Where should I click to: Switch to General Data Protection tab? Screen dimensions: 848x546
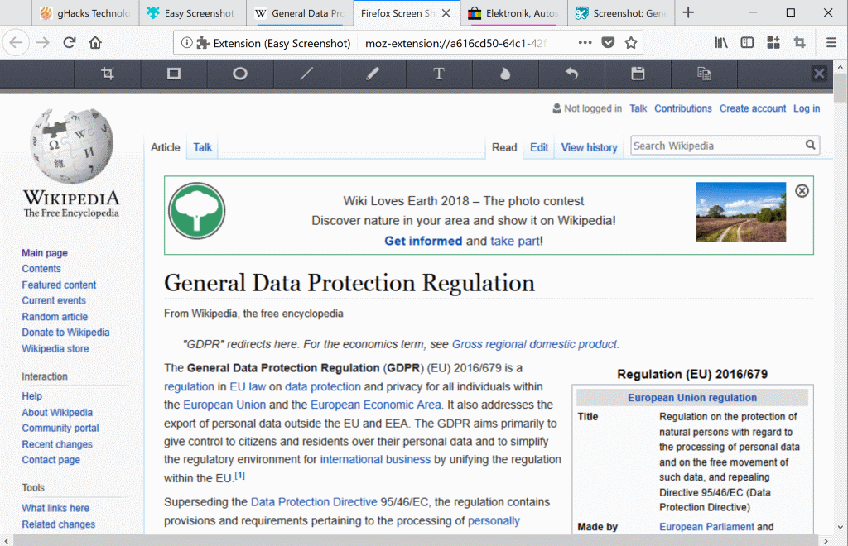(300, 13)
